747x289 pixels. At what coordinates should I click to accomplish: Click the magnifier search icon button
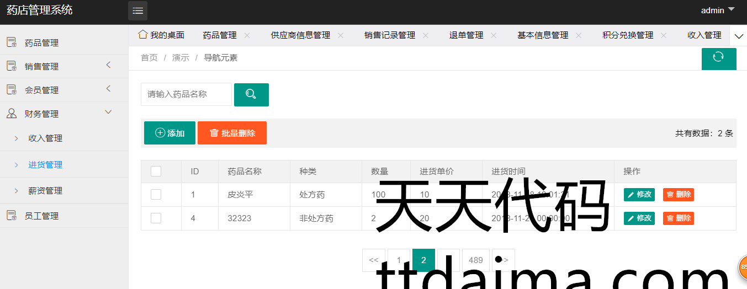[251, 94]
